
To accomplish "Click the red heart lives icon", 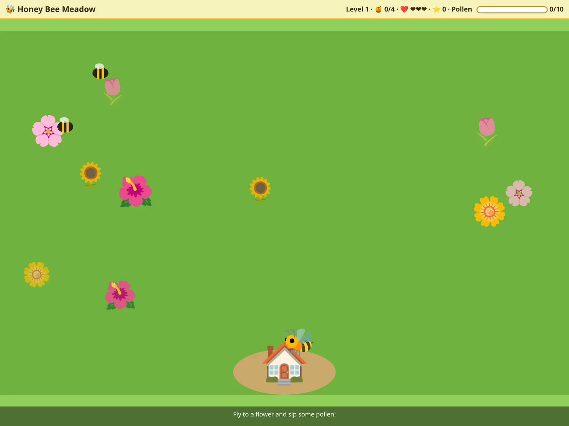I will (404, 9).
